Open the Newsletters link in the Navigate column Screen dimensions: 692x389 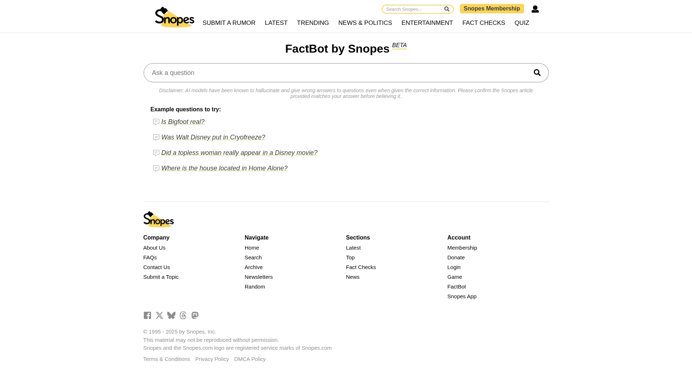click(258, 277)
